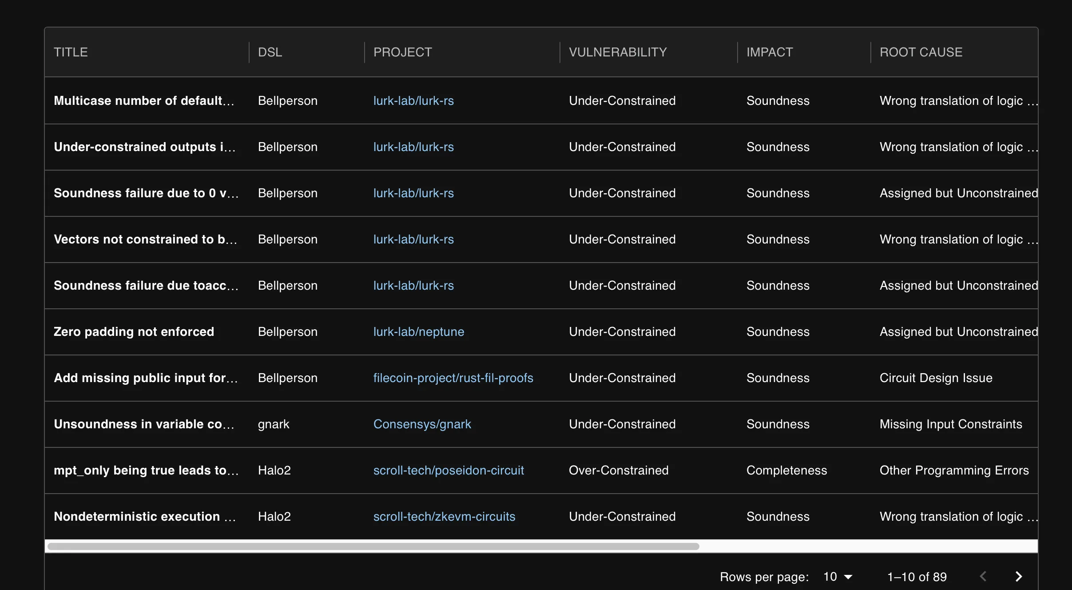Sort results by the IMPACT column
This screenshot has height=590, width=1072.
tap(769, 52)
